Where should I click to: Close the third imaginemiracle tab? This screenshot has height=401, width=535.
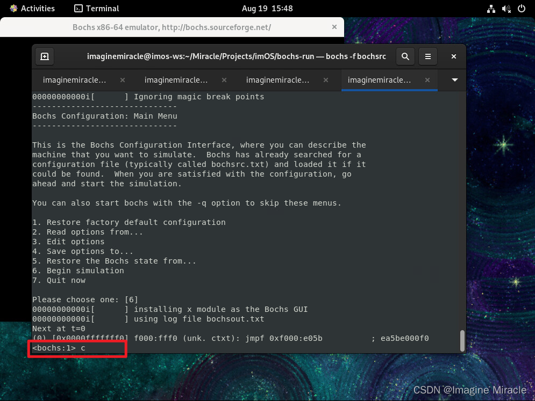pos(326,80)
